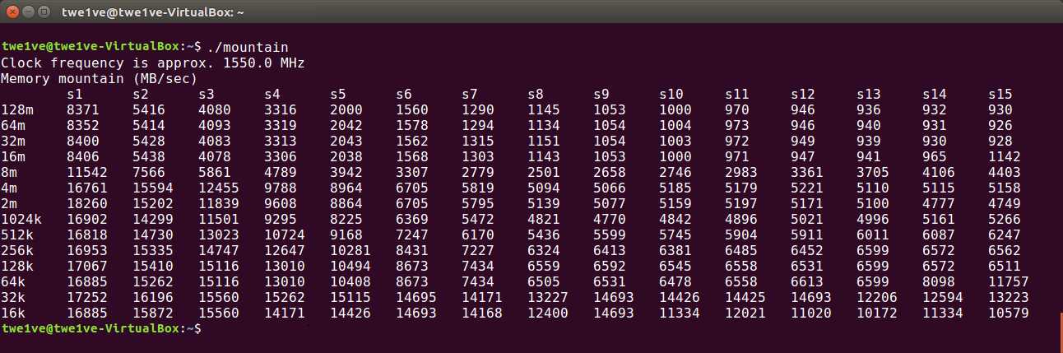
Task: Close the terminal window
Action: [x=12, y=12]
